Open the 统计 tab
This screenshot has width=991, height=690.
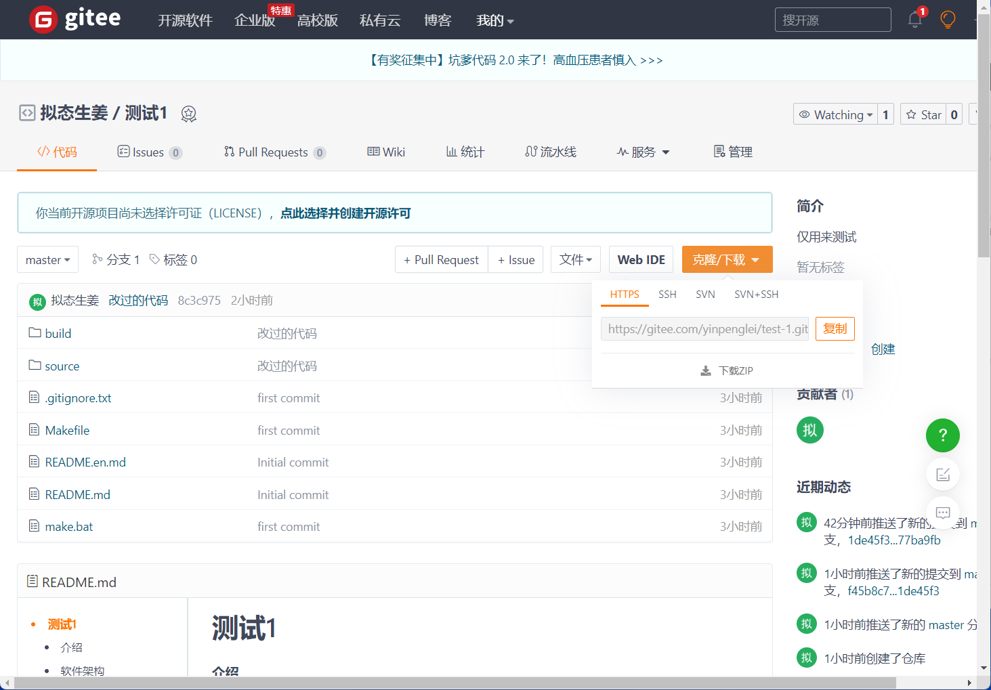point(465,152)
